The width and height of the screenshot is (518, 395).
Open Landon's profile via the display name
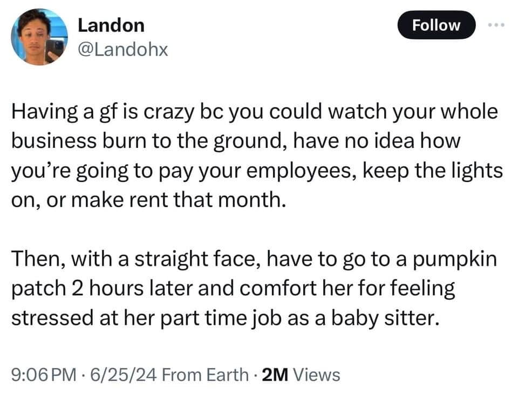click(x=111, y=24)
